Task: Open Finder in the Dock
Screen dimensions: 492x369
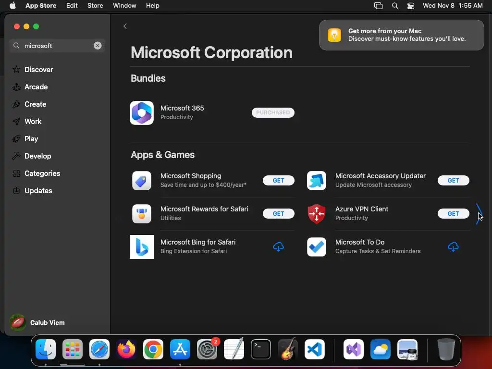Action: point(46,349)
